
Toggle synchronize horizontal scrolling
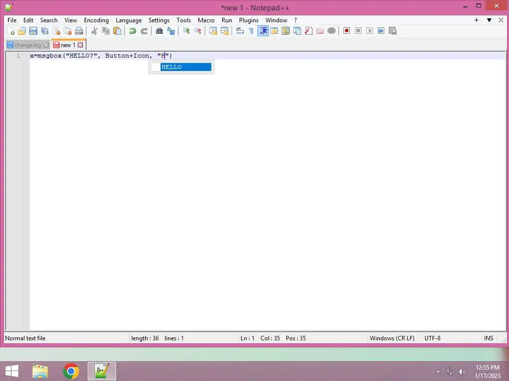pyautogui.click(x=225, y=31)
